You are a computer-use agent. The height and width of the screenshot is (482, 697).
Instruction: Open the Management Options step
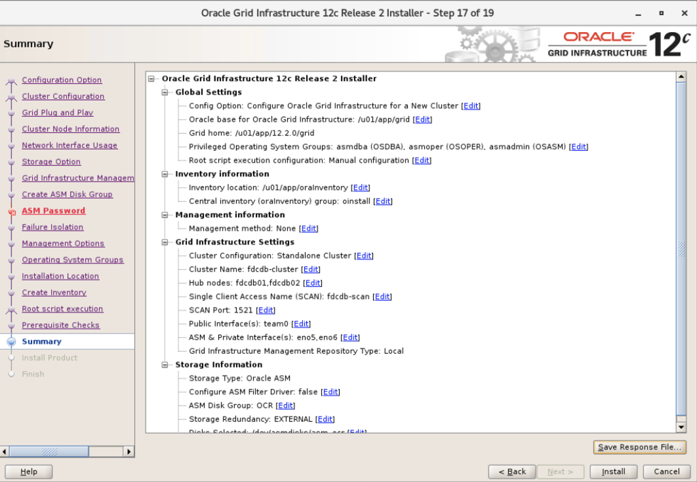tap(63, 244)
